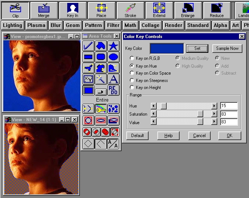
Task: Select the Stroke tool in top toolbar
Action: tap(130, 10)
